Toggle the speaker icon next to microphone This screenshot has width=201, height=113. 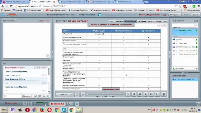[30, 104]
